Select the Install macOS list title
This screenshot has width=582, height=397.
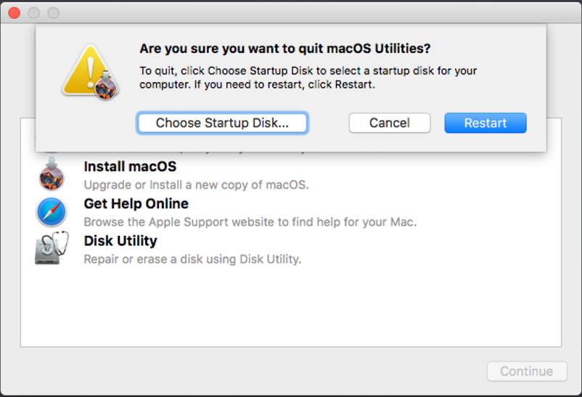(x=130, y=167)
